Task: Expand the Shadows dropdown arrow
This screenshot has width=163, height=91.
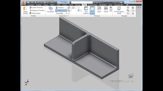Action: pyautogui.click(x=65, y=8)
